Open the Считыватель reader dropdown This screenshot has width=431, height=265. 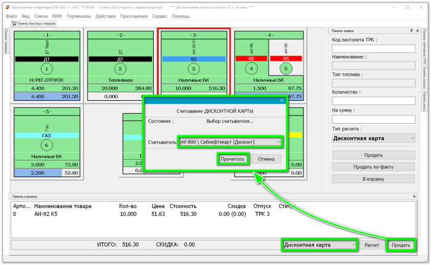tap(230, 142)
